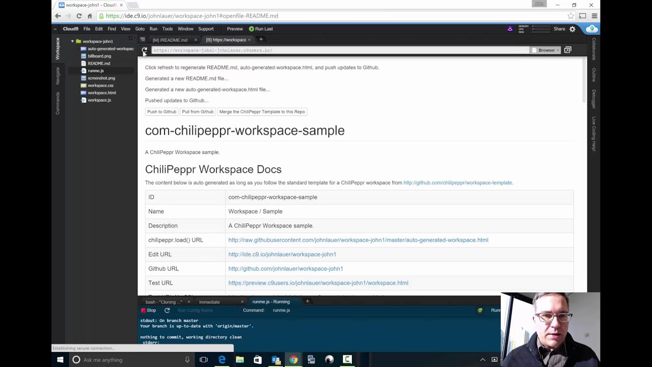Viewport: 652px width, 367px height.
Task: Open the workspace-template github link
Action: (457, 182)
